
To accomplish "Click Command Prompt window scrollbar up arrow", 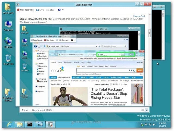I will pos(163,11).
